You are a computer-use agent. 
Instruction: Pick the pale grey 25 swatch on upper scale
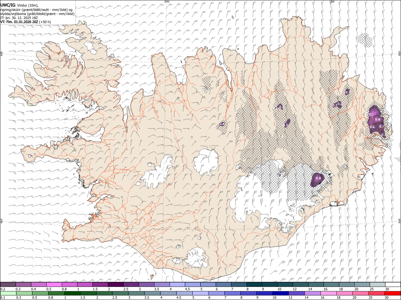click(377, 285)
